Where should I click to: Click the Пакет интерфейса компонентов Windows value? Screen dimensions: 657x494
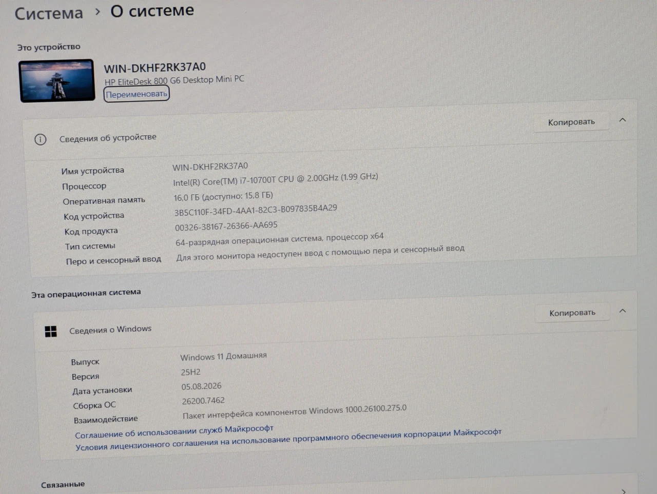(295, 412)
